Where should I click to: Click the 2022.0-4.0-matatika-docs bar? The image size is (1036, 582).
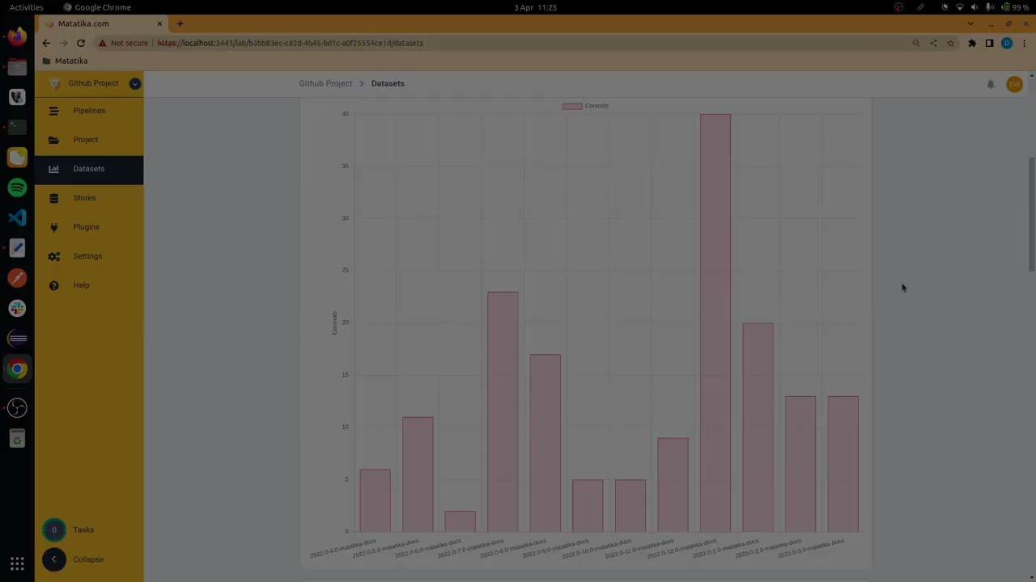tap(375, 500)
